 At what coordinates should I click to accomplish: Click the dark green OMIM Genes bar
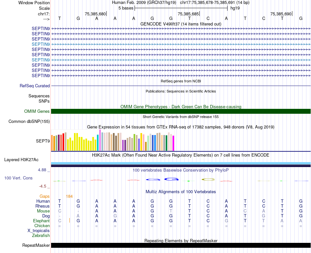coord(181,111)
